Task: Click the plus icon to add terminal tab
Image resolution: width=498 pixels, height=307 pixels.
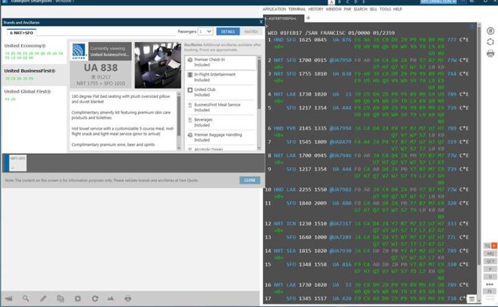Action: point(308,18)
